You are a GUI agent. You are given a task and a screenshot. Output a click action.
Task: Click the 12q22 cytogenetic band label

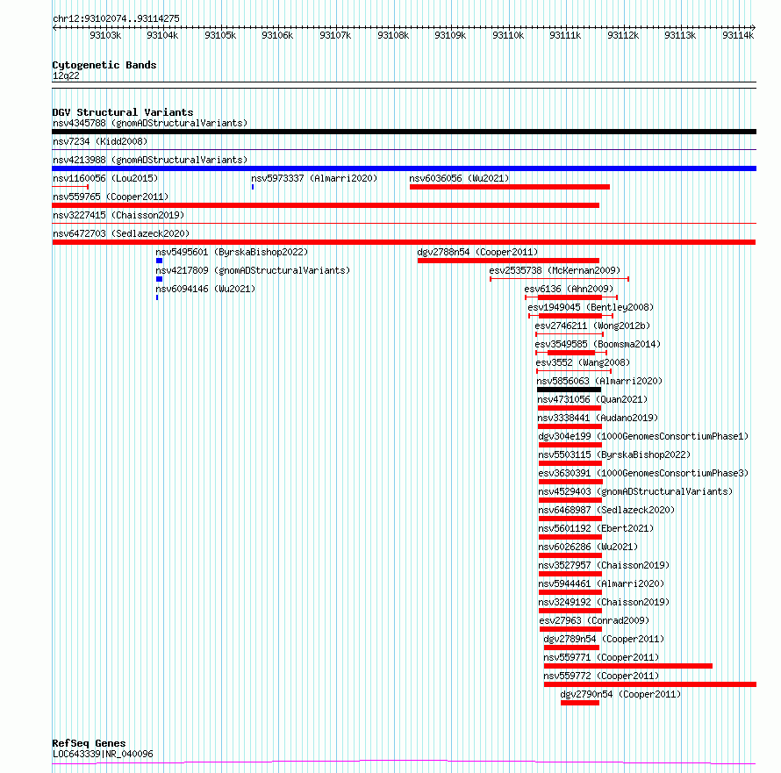(x=66, y=76)
